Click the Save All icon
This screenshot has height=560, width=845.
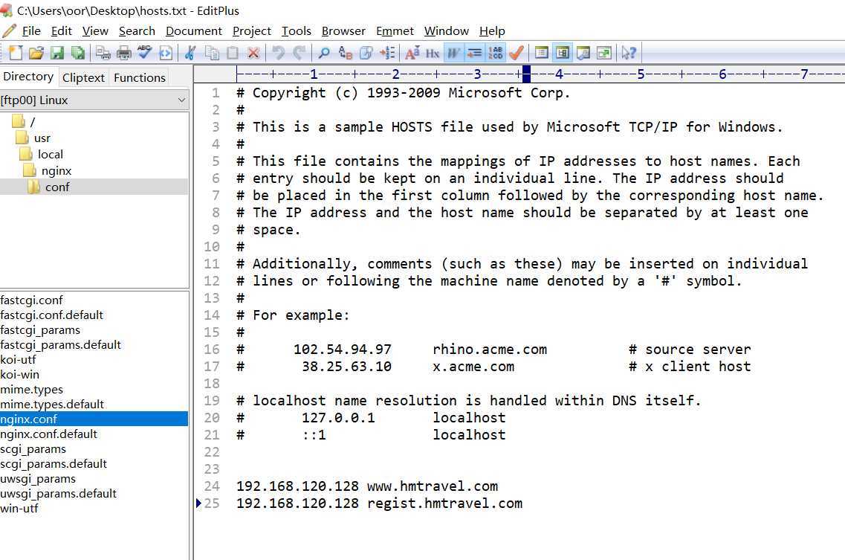click(78, 52)
